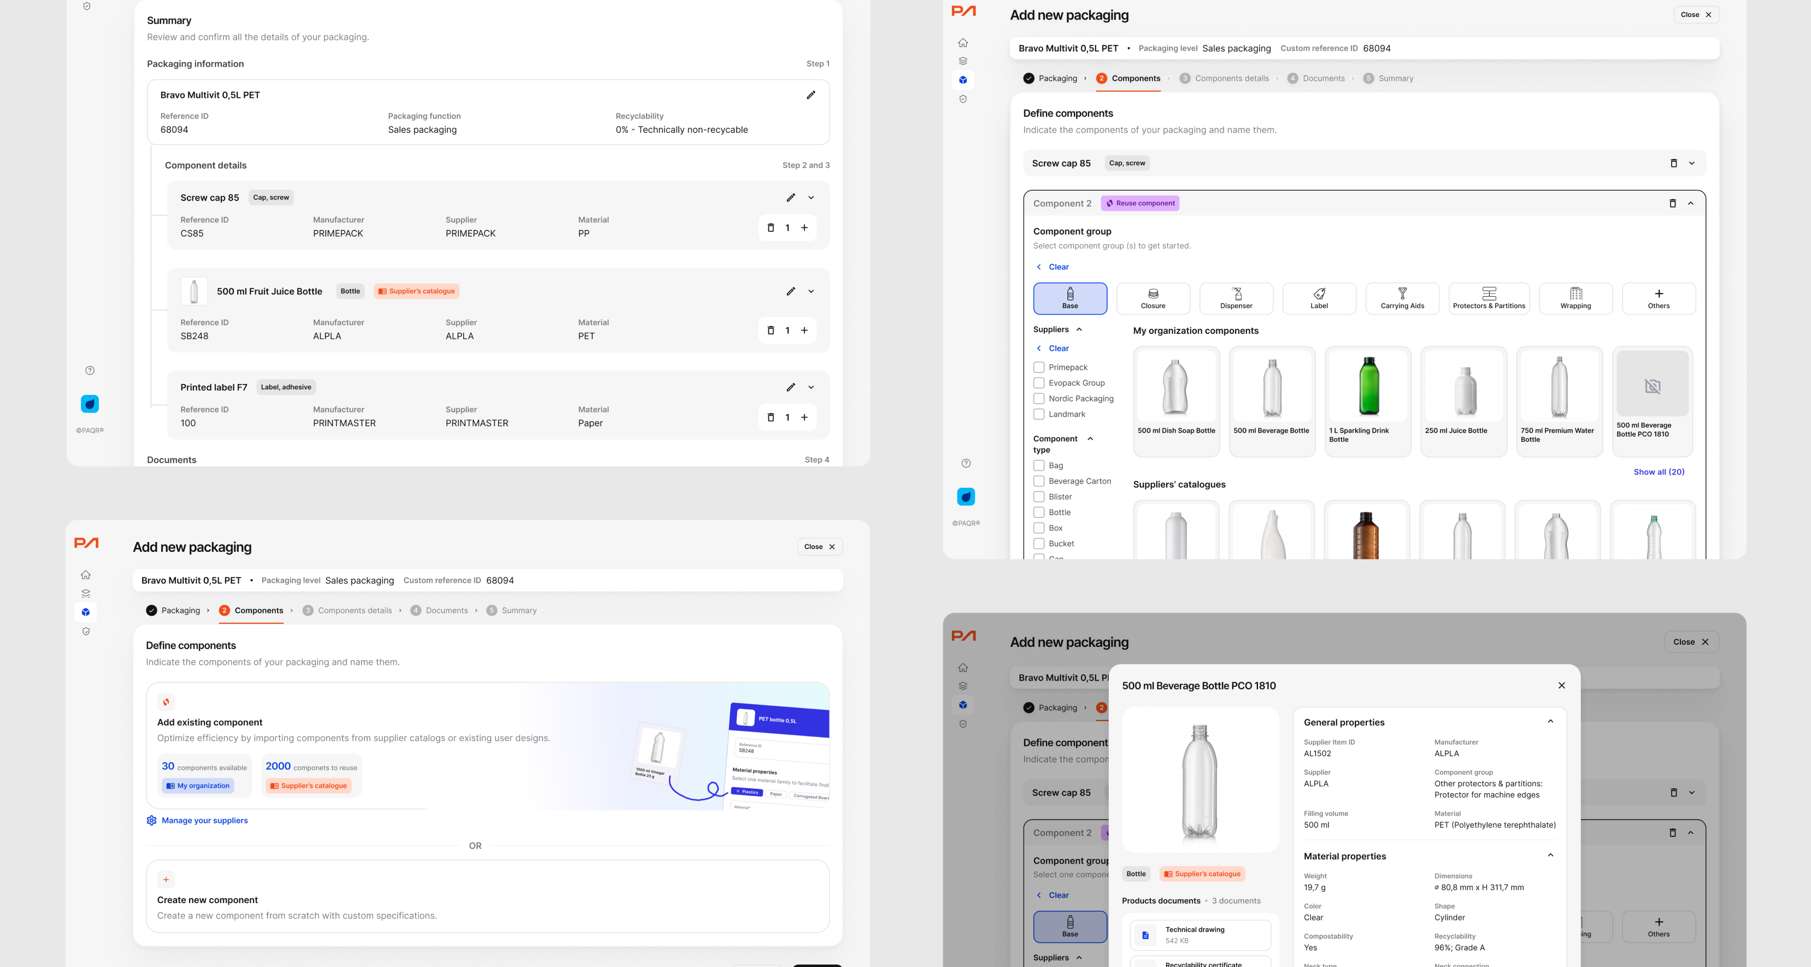
Task: Check the Nordic Packaging supplier filter
Action: [x=1038, y=398]
